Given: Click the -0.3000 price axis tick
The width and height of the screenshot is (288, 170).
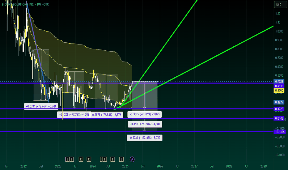Looking at the screenshot, I should [x=280, y=146].
